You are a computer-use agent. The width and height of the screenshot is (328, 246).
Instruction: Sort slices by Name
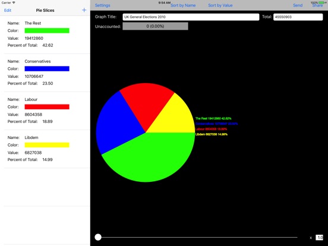[183, 5]
